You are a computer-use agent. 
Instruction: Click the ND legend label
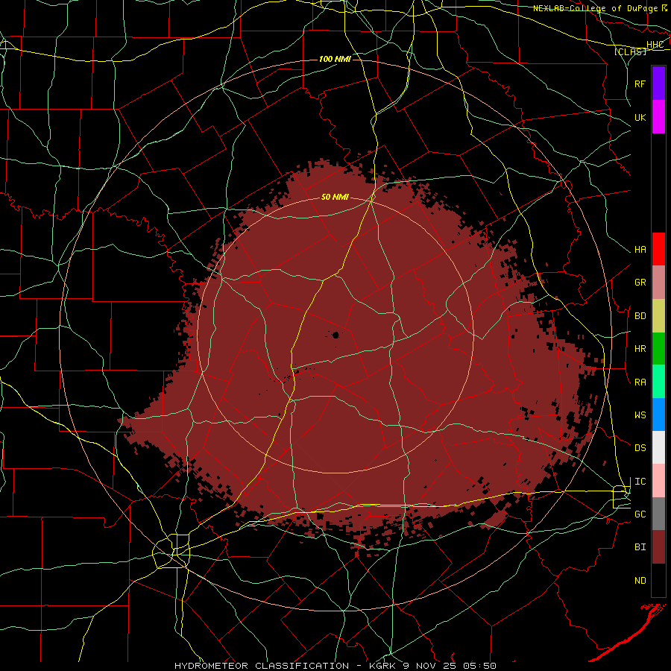click(640, 581)
